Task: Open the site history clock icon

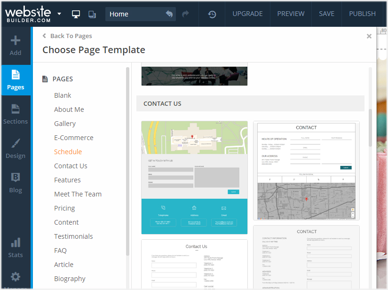Action: click(212, 15)
